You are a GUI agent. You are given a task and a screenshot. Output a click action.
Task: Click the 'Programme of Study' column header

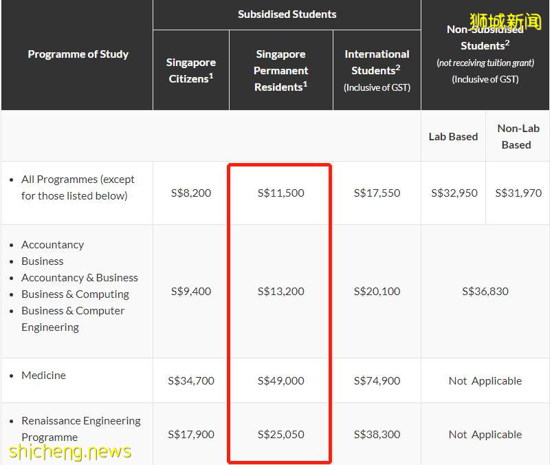point(78,54)
